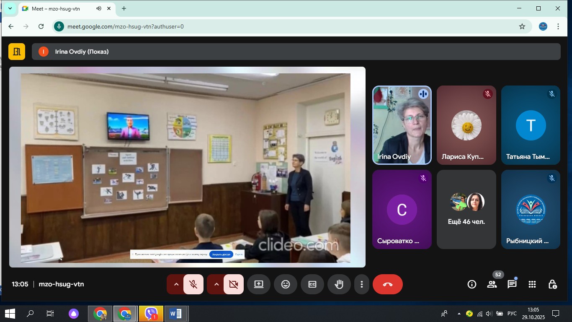This screenshot has height=322, width=572.
Task: Open the meeting details info icon
Action: [x=472, y=284]
